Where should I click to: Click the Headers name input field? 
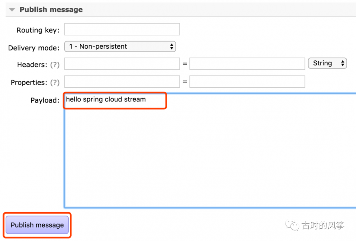click(x=122, y=64)
